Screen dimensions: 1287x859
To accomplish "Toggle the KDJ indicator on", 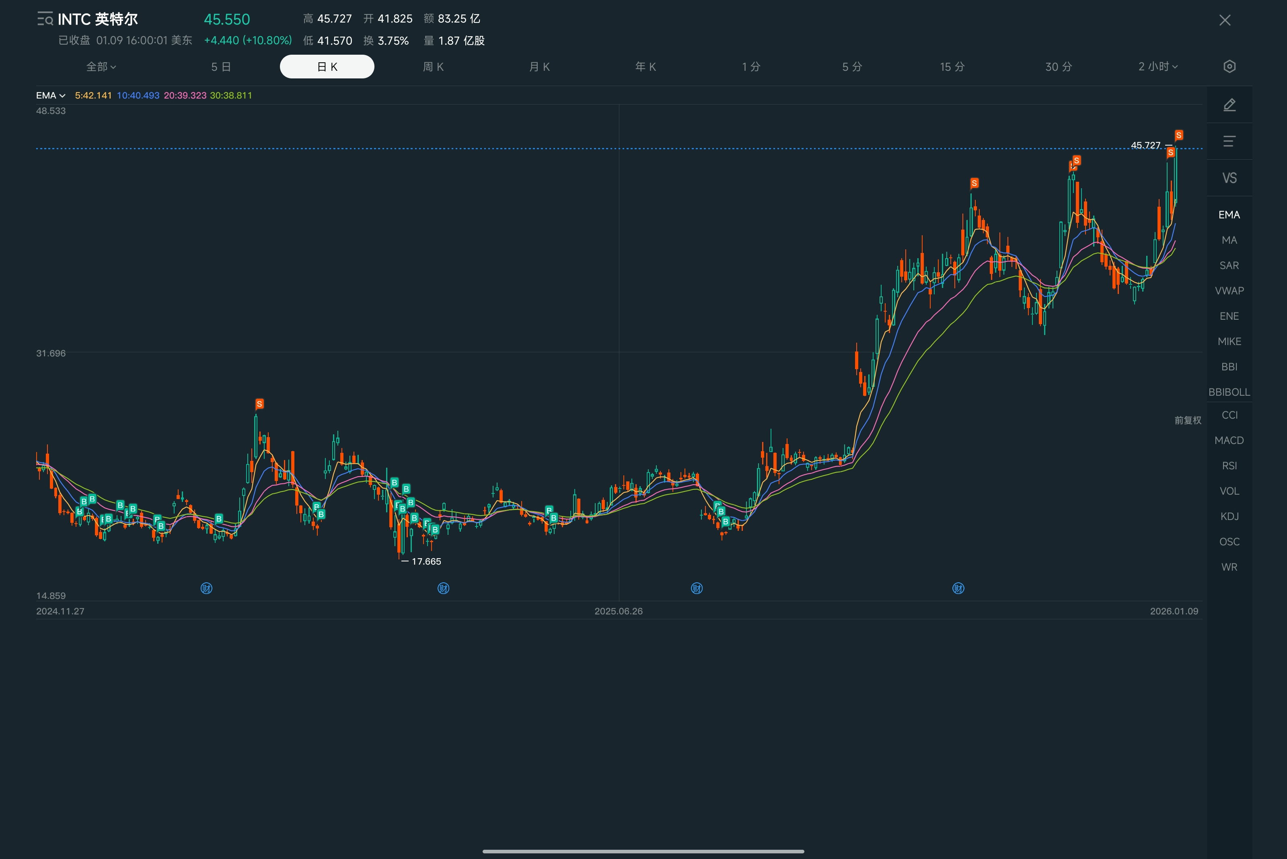I will pos(1229,516).
